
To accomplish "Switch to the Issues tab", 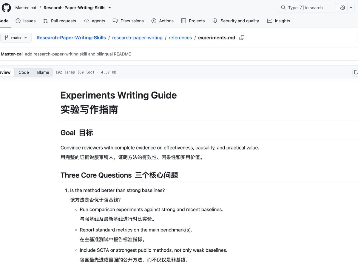I will point(26,21).
